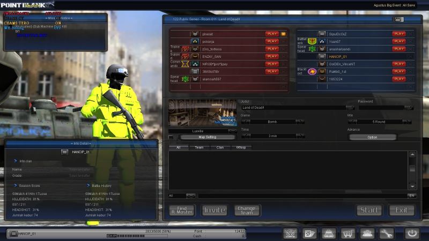The width and height of the screenshot is (429, 241).
Task: Click previous arrow for Game mode Bomb
Action: click(246, 122)
